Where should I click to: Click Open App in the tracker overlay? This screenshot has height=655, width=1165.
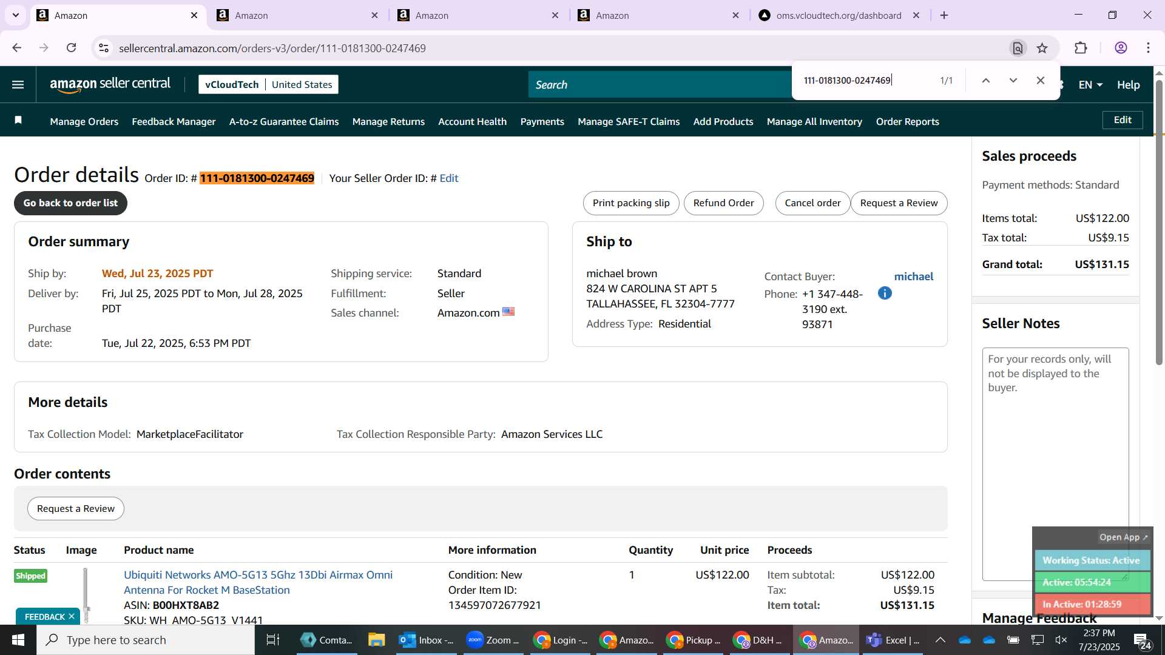click(1123, 537)
